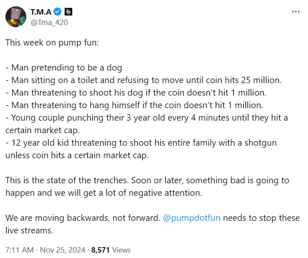Click the 8,571 view count number

tap(100, 250)
